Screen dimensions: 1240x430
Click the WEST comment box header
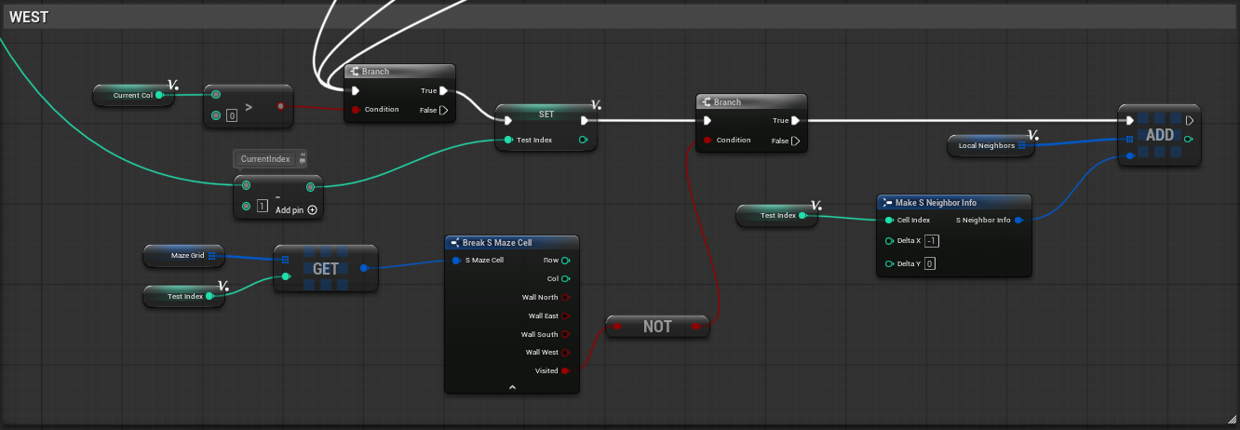[620, 17]
